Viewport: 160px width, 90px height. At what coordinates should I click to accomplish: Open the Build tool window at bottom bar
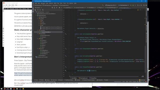pos(106,80)
